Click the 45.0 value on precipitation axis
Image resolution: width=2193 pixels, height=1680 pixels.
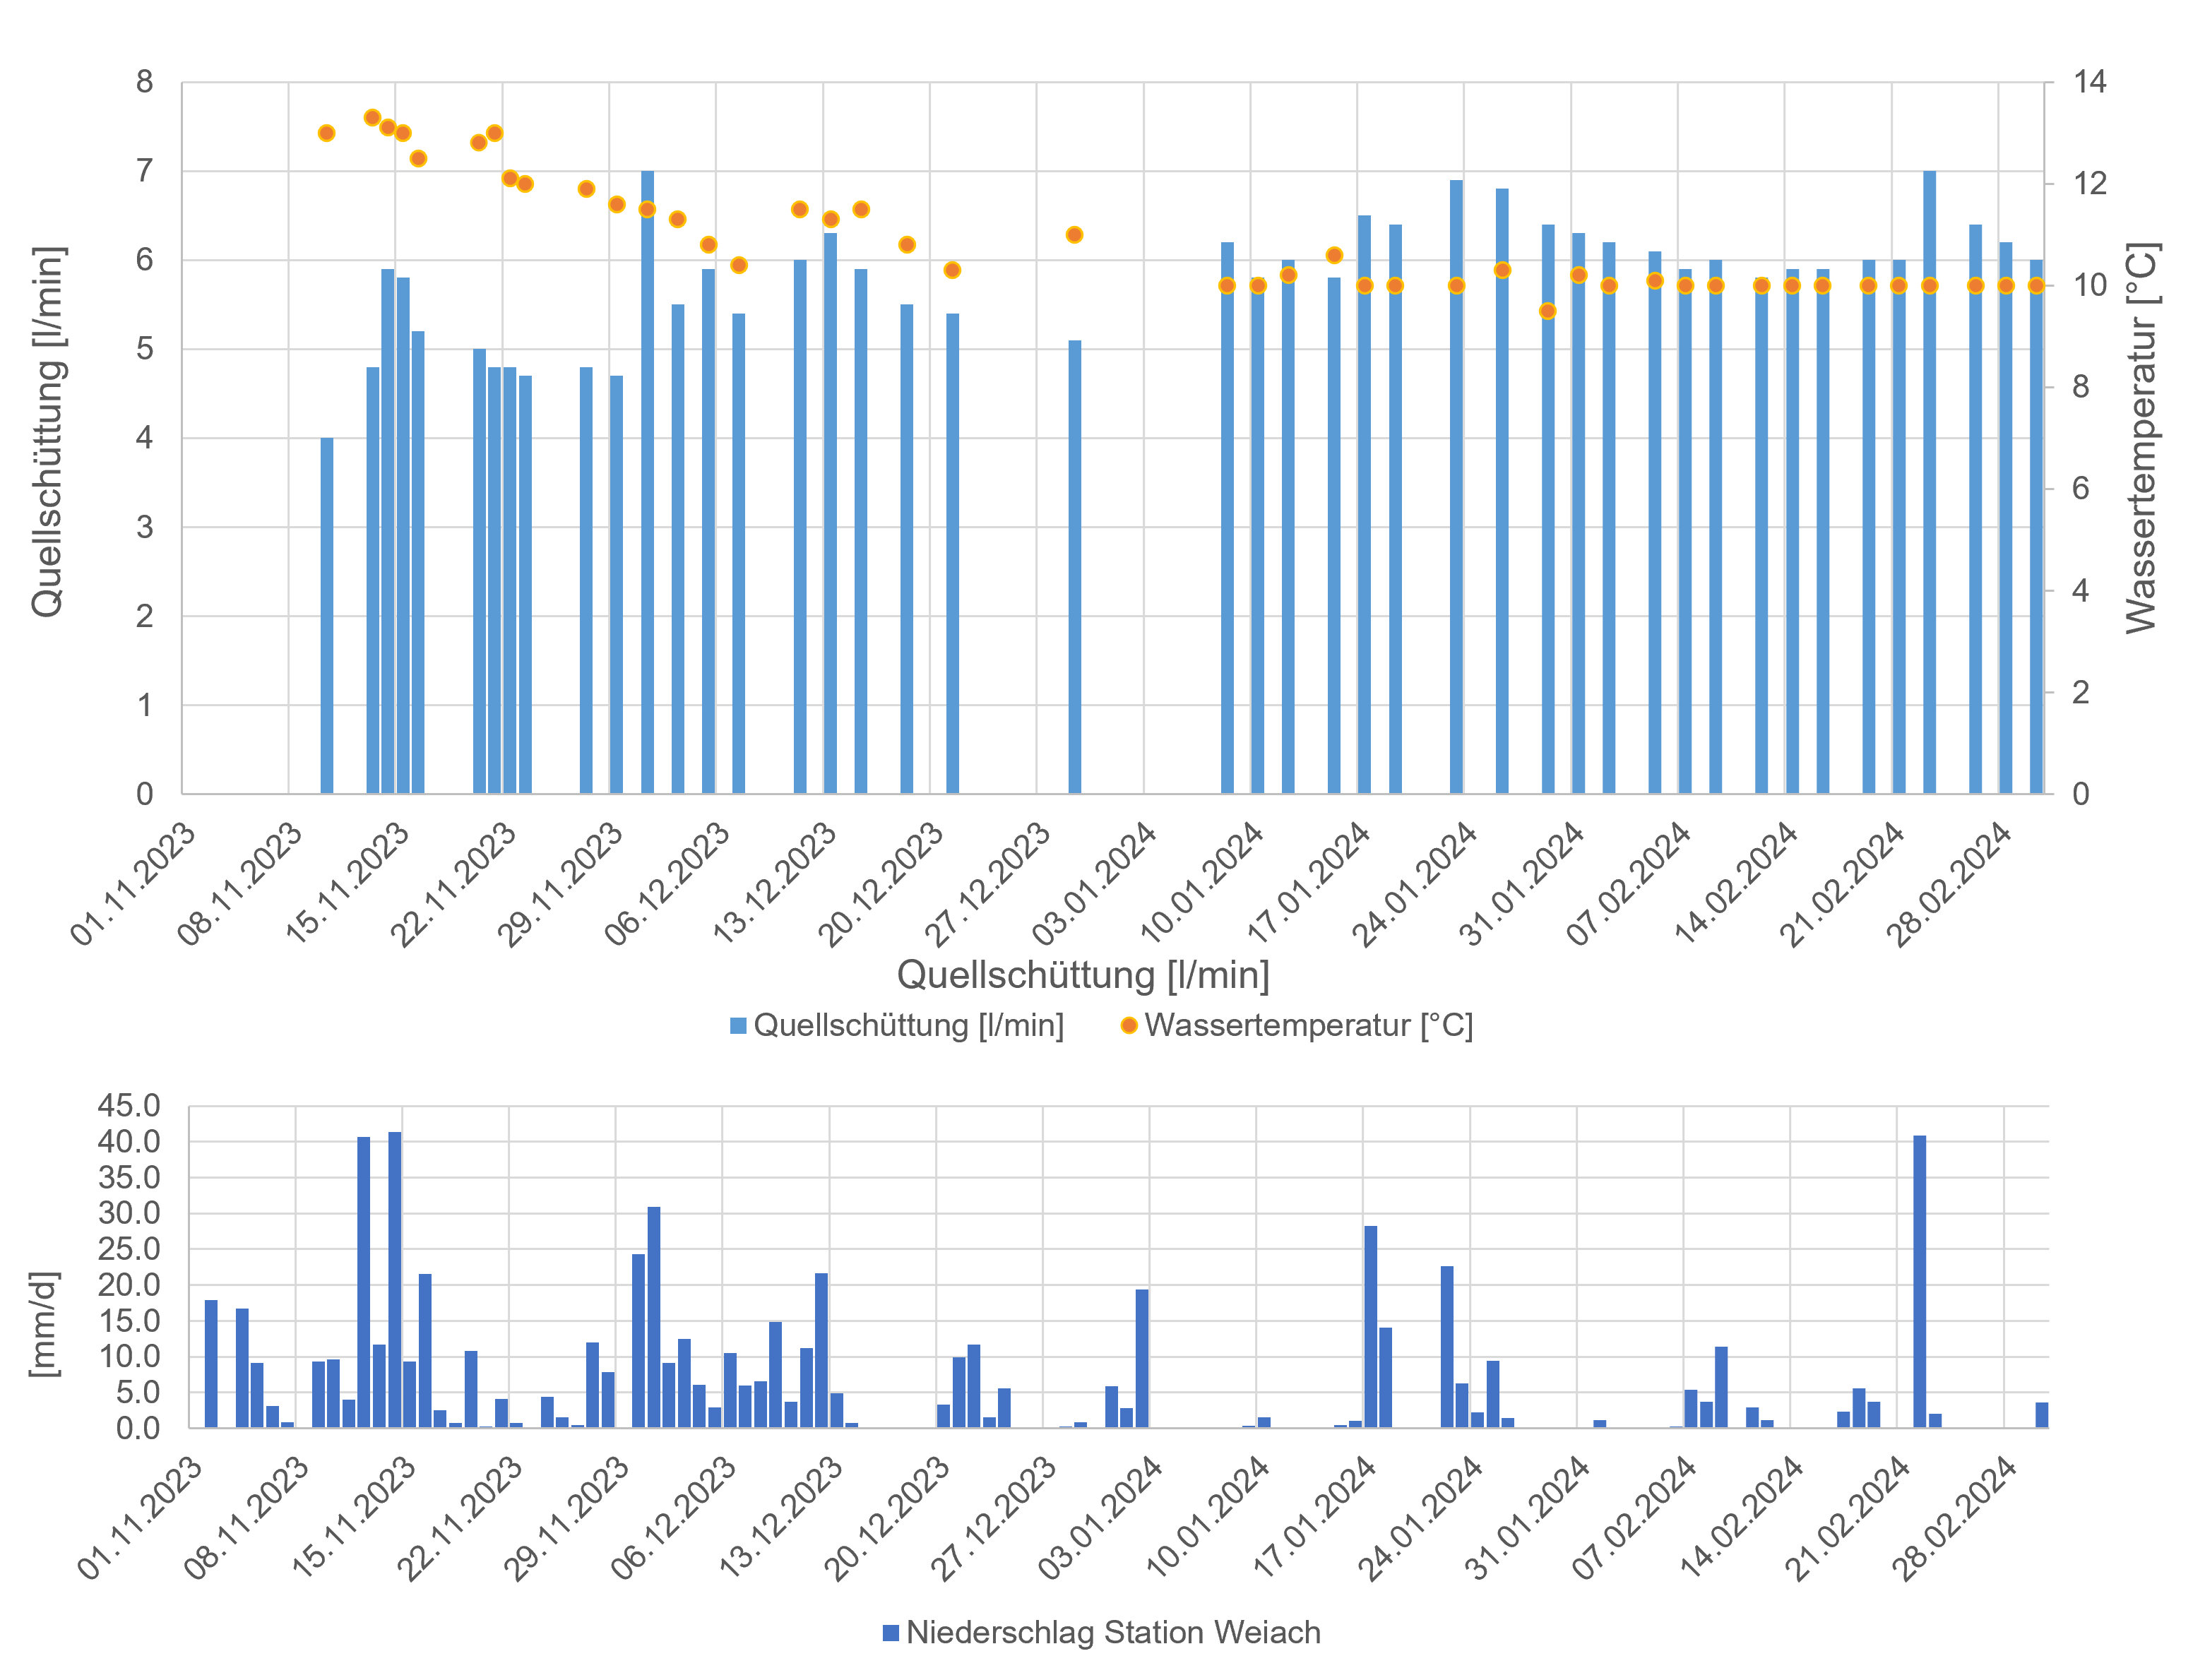pyautogui.click(x=128, y=1106)
